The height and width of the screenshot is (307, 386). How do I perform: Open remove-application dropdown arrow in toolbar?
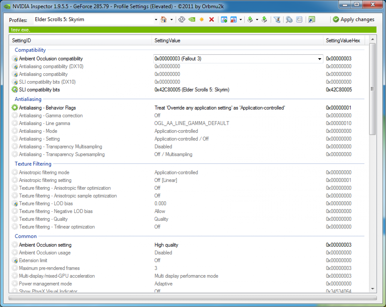(241, 20)
